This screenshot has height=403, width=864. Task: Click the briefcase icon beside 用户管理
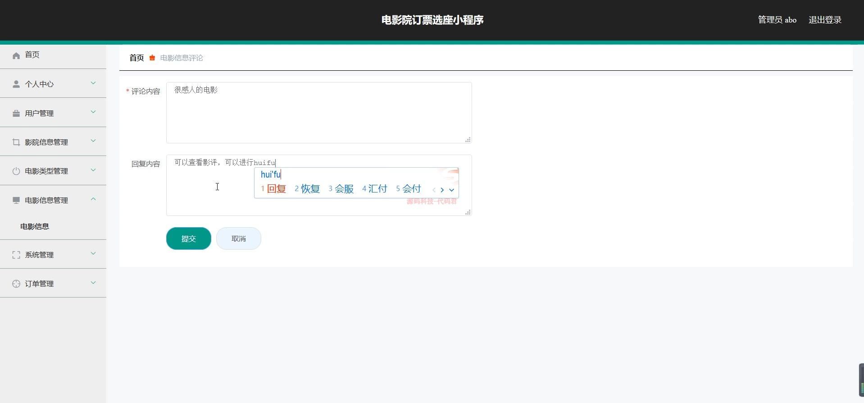16,113
